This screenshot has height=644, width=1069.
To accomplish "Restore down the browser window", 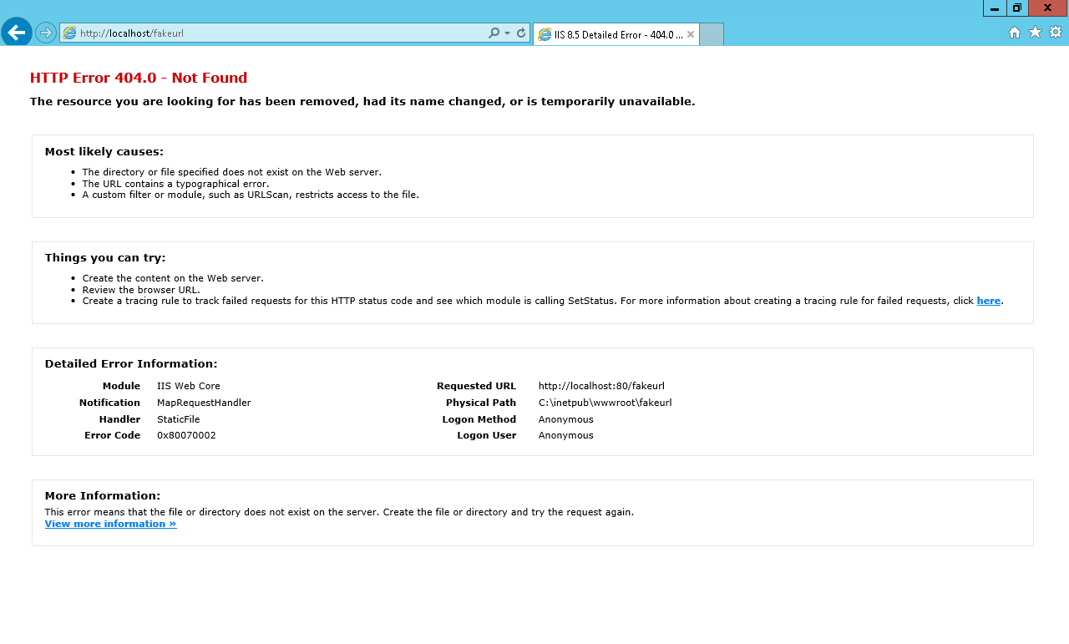I will (1017, 8).
